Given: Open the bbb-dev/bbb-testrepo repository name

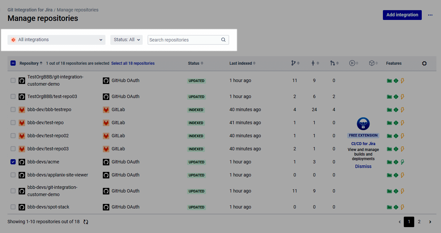Looking at the screenshot, I should 49,109.
